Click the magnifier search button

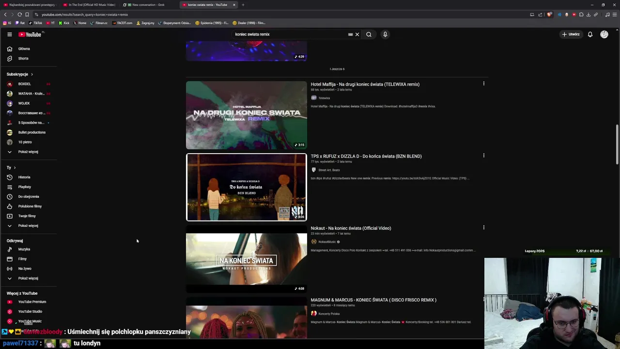[369, 34]
